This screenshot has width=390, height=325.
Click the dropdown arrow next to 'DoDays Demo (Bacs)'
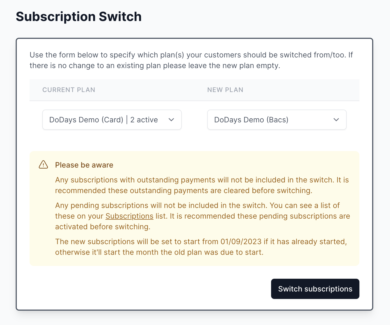tap(336, 120)
